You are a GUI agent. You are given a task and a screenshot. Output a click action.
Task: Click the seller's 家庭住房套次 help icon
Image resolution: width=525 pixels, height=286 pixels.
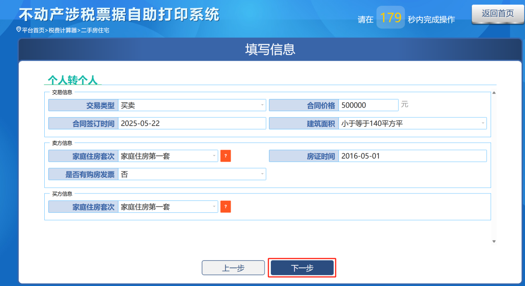click(225, 156)
